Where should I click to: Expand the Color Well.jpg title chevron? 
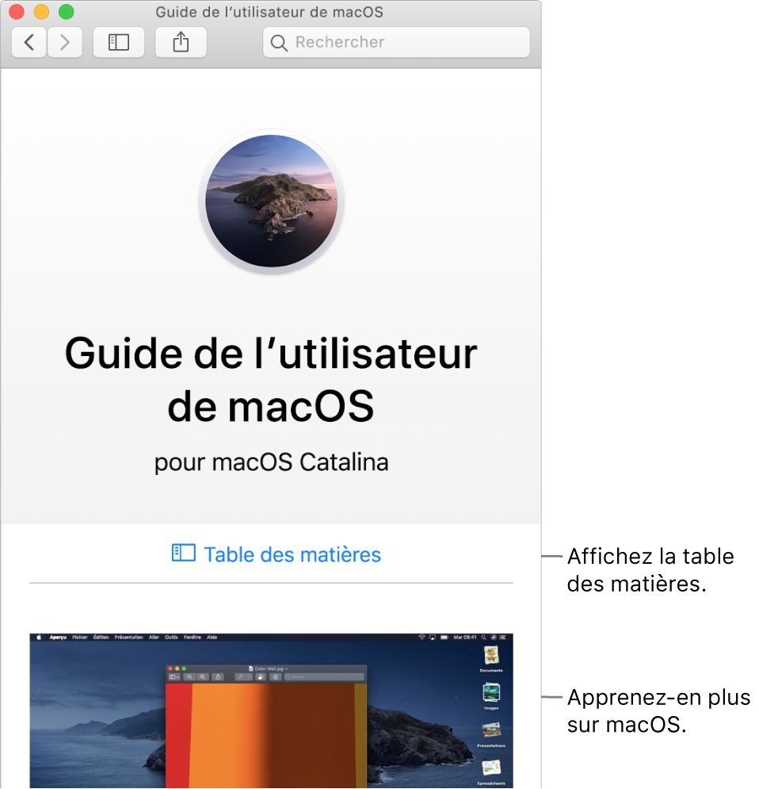(286, 669)
